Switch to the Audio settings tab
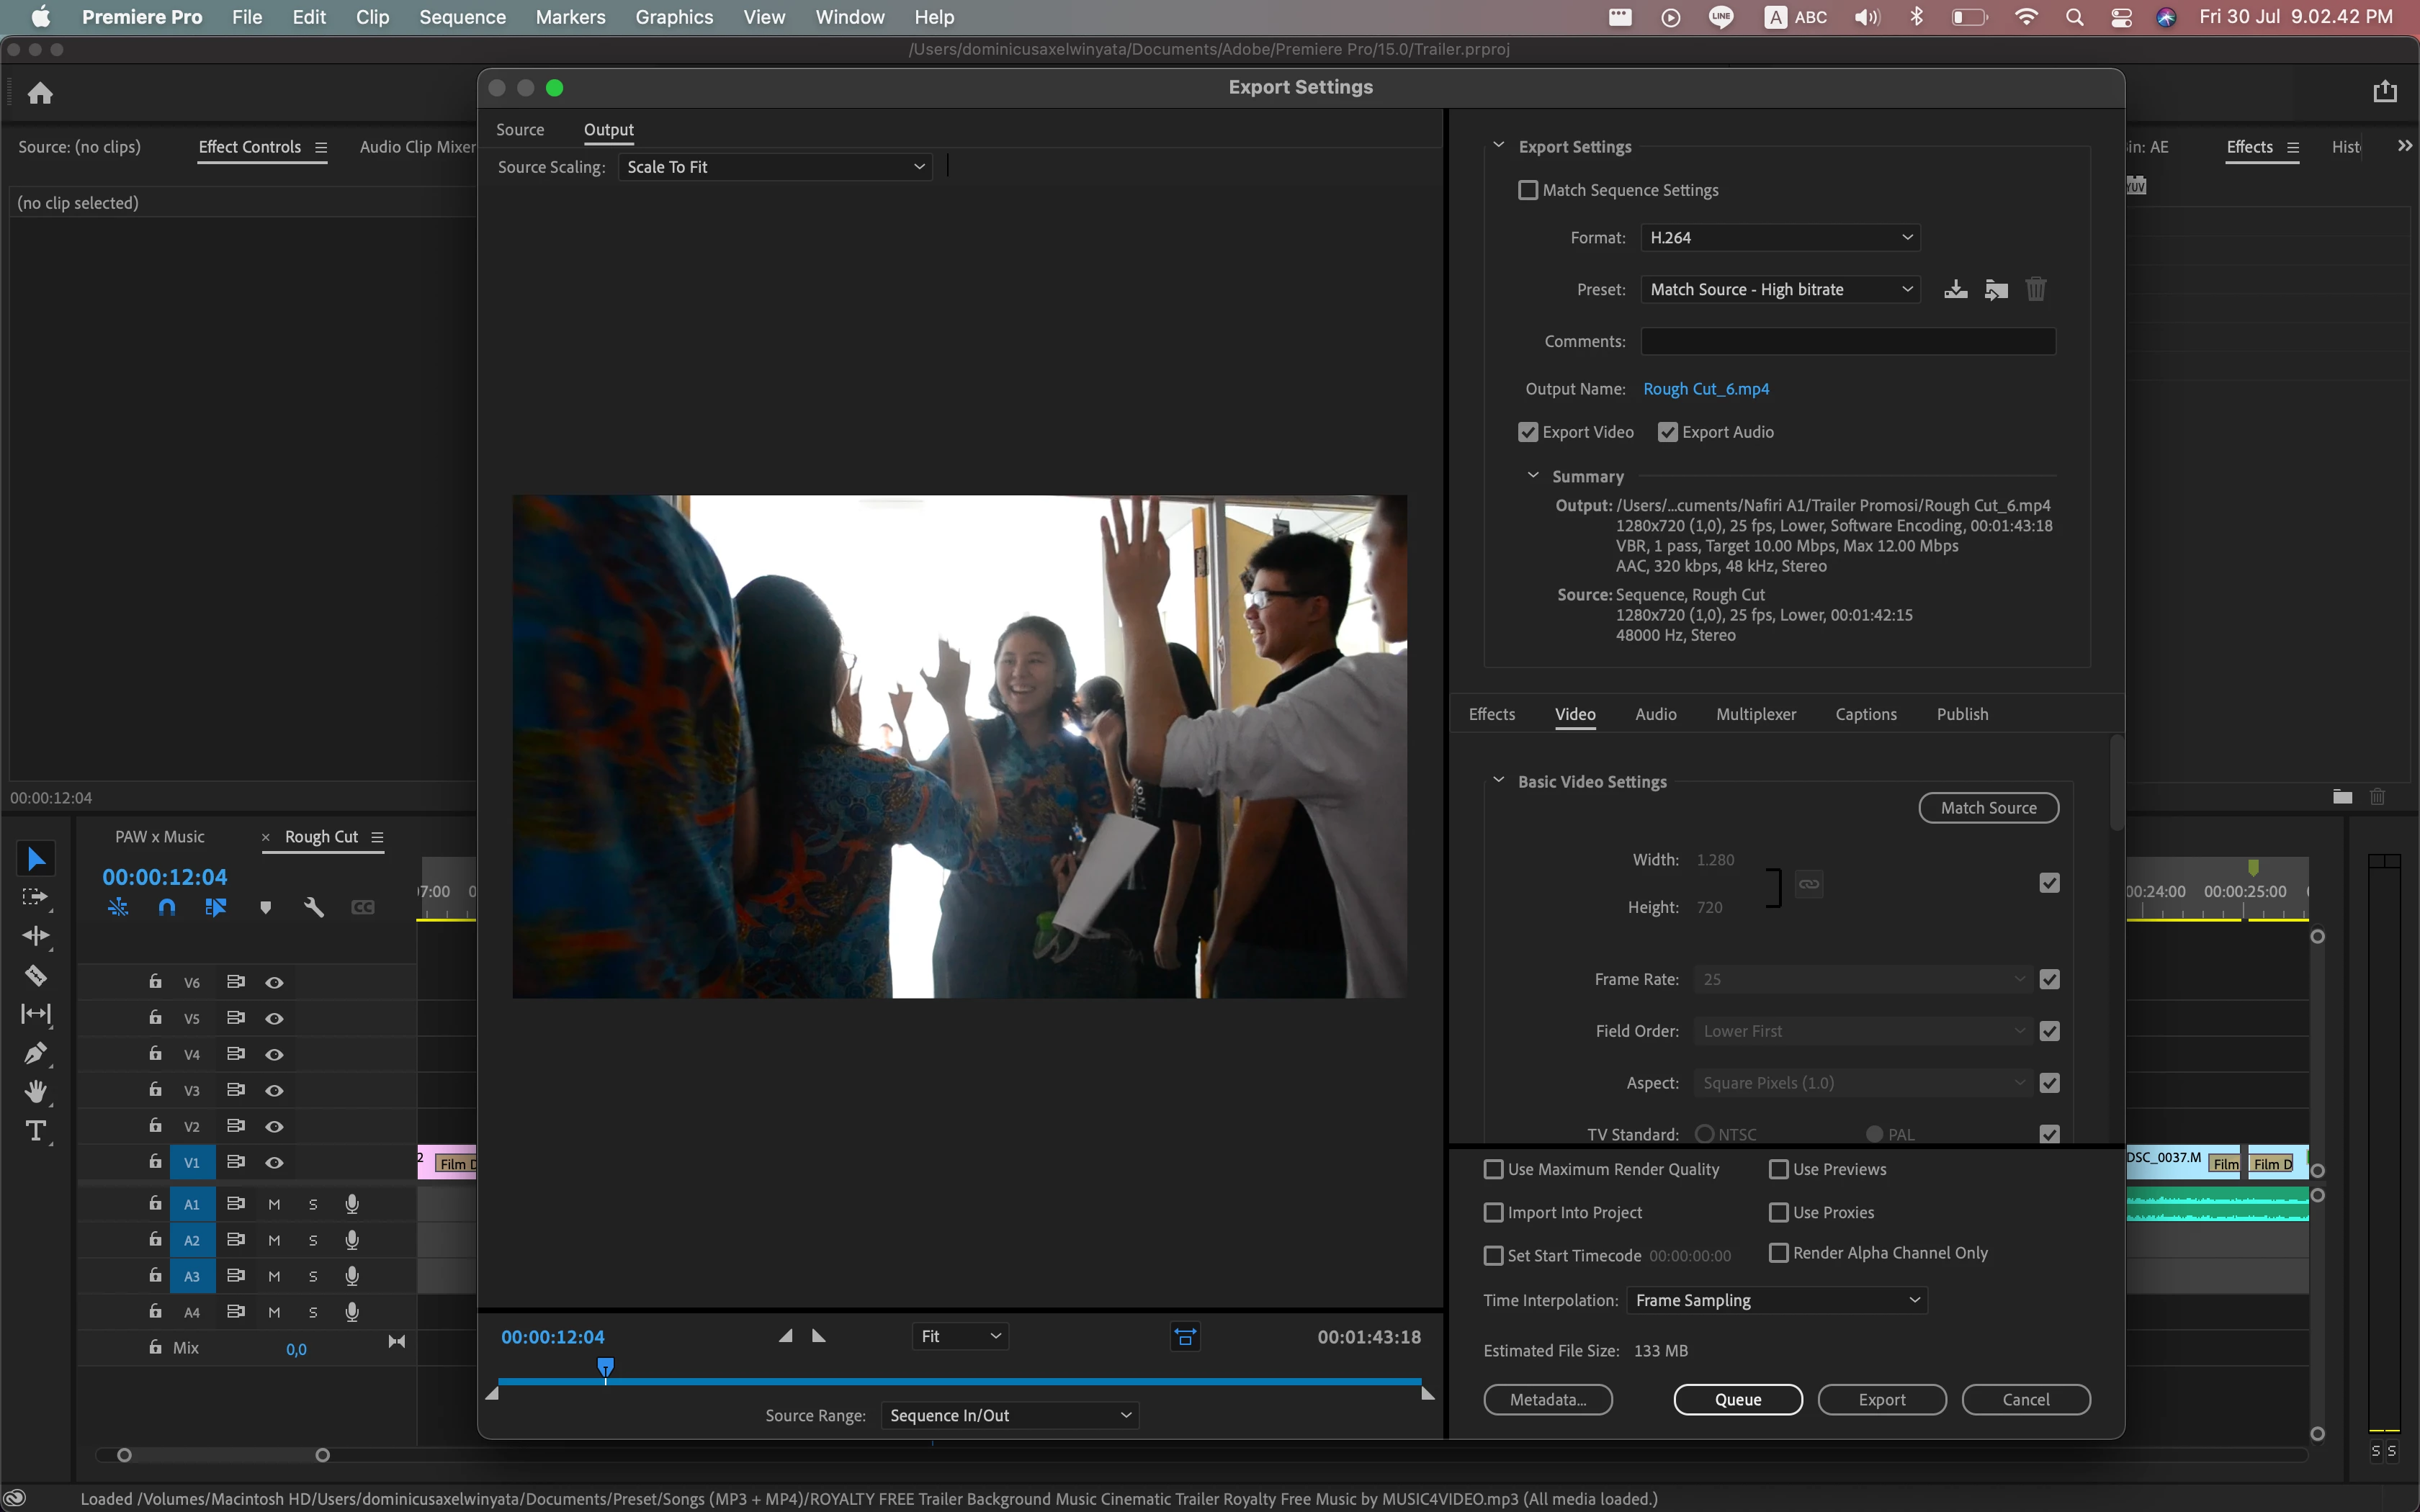This screenshot has height=1512, width=2420. click(x=1655, y=714)
